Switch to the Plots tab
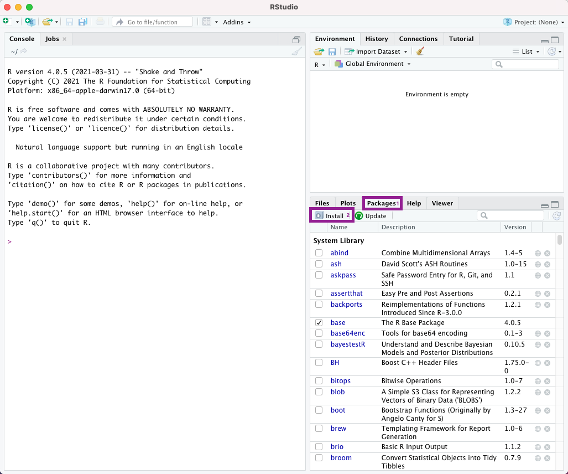 (348, 203)
